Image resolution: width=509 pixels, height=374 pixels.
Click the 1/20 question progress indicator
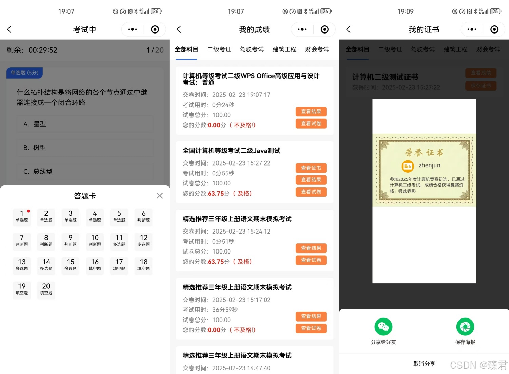tap(155, 50)
